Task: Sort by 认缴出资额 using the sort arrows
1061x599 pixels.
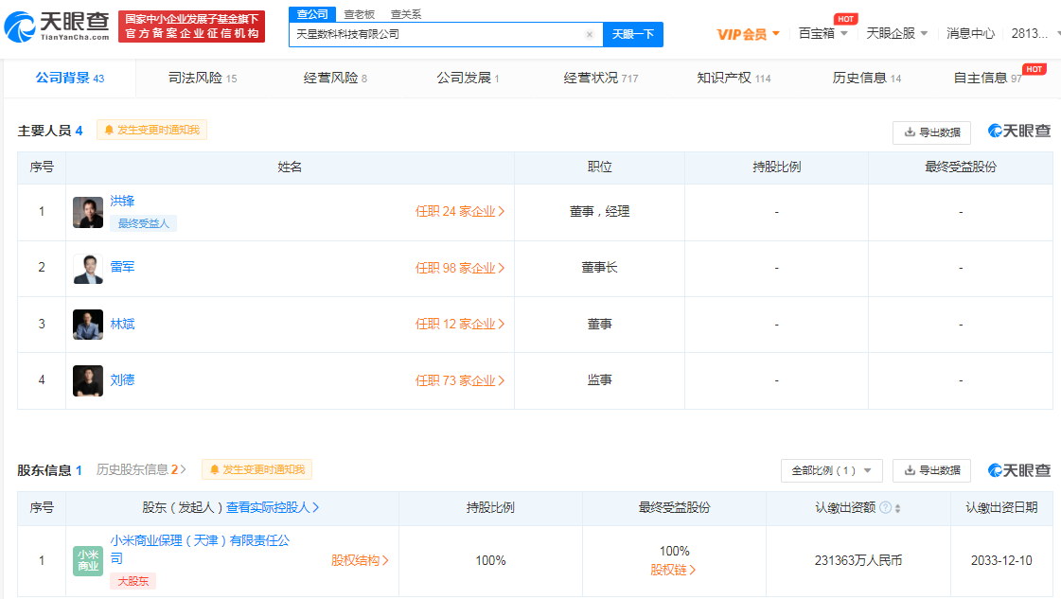Action: point(897,508)
